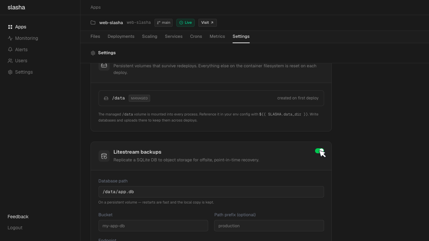Click the Litestream backups heading
This screenshot has height=241, width=429.
(137, 152)
